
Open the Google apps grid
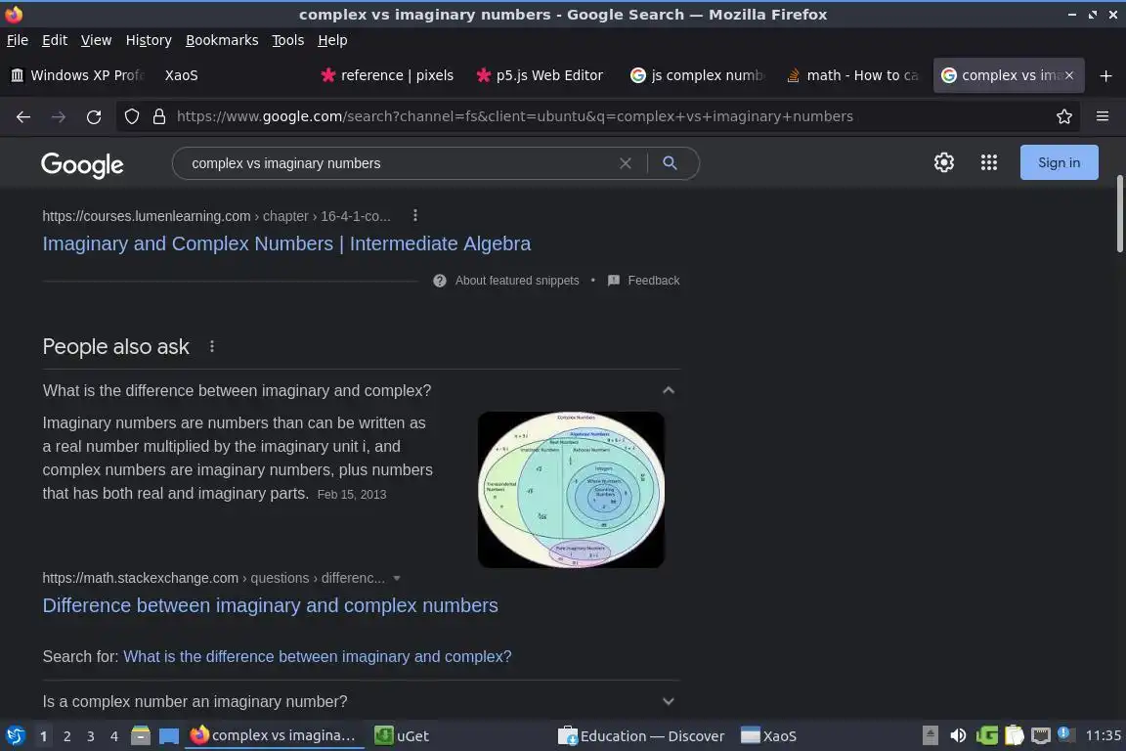click(989, 162)
